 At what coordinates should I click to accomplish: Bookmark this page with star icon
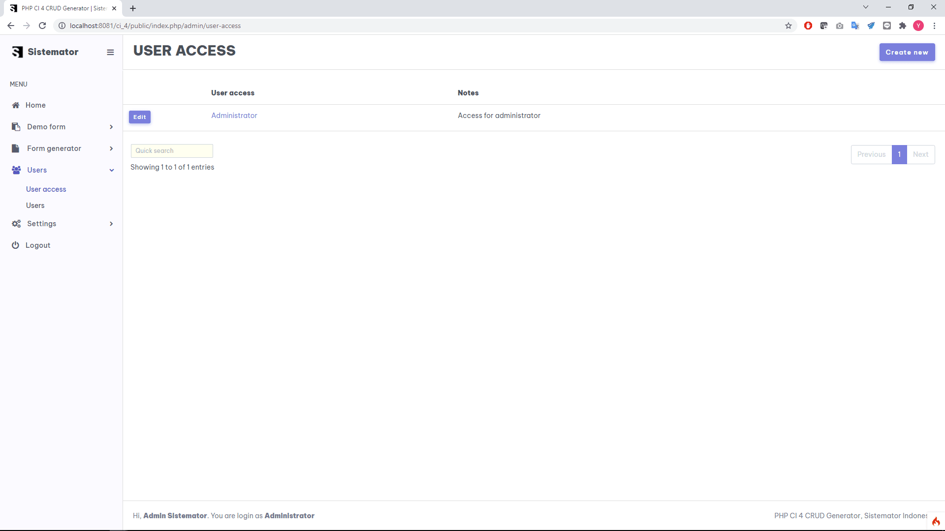pyautogui.click(x=788, y=26)
